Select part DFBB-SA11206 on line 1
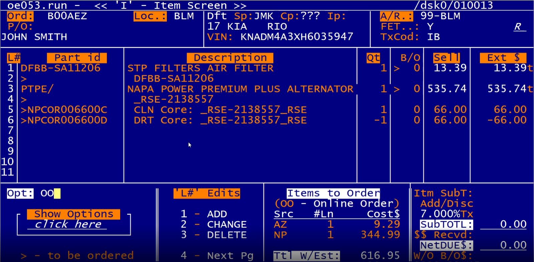Viewport: 534px width, 262px height. coord(60,68)
